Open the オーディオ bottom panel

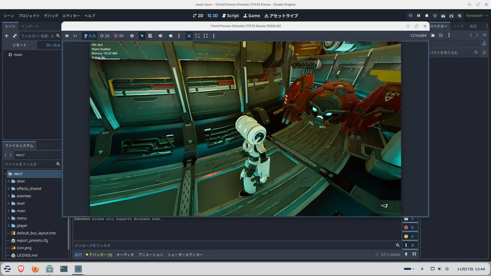click(125, 255)
